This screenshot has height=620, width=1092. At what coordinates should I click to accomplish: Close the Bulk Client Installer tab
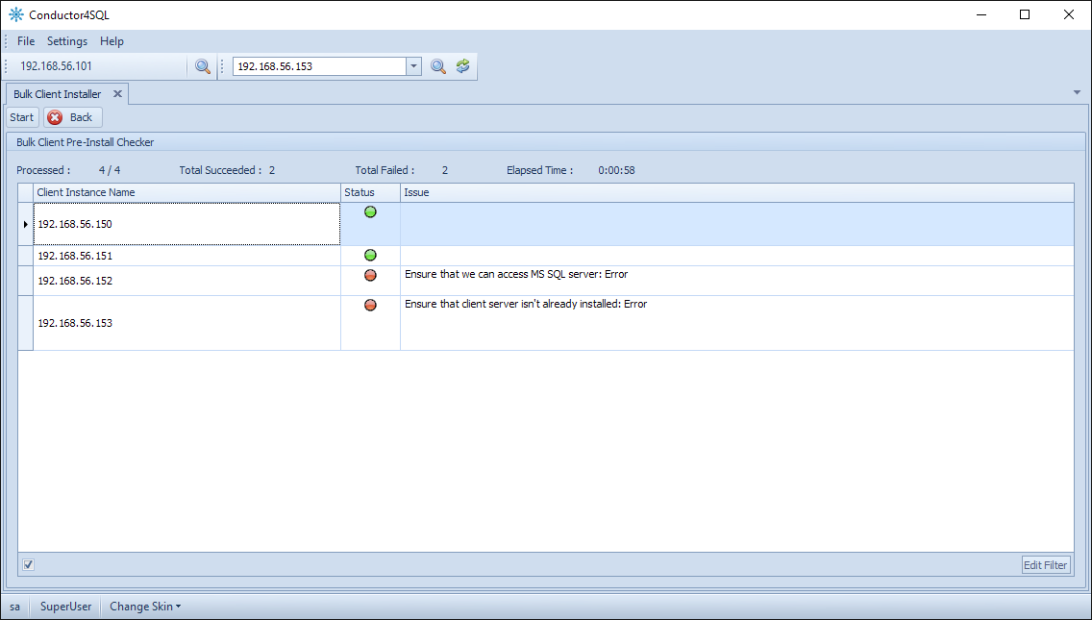(117, 93)
